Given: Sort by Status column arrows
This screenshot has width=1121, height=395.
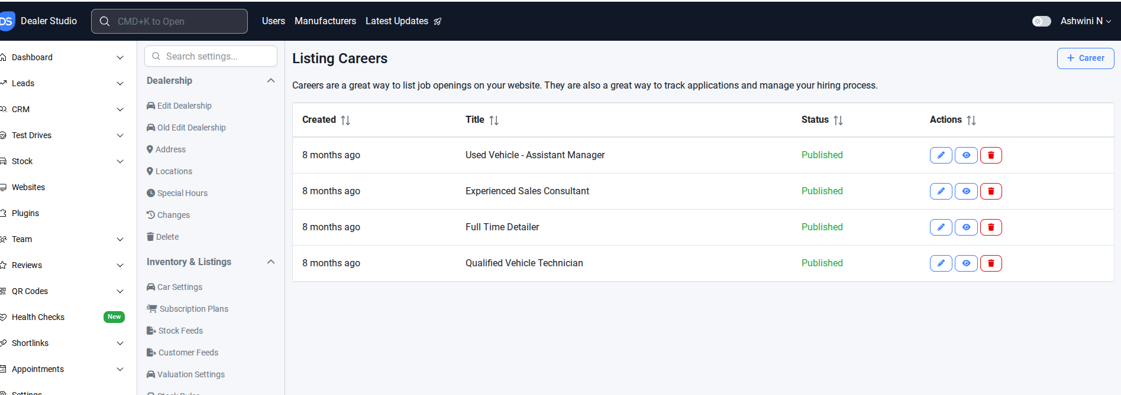Looking at the screenshot, I should tap(838, 120).
